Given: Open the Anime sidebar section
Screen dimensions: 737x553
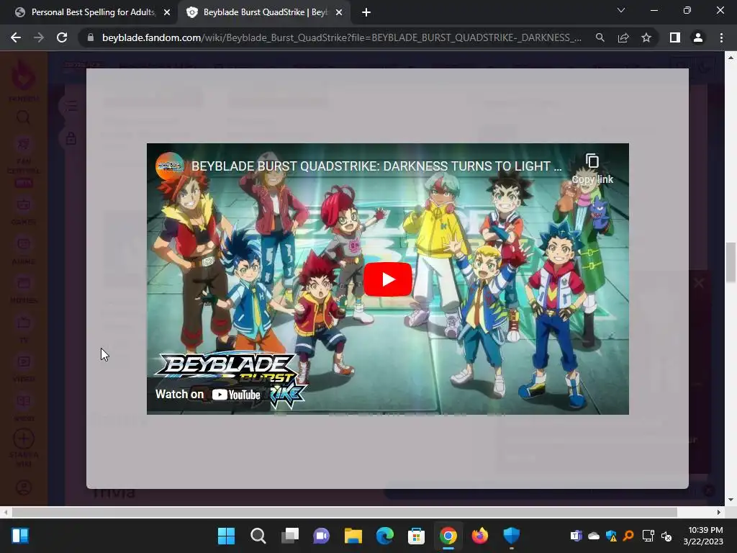Looking at the screenshot, I should tap(24, 251).
